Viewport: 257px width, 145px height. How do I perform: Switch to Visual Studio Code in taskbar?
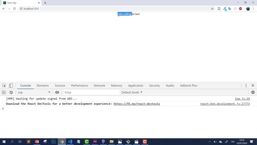tap(70, 141)
